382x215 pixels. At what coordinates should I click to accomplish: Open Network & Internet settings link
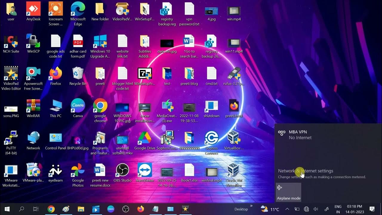coord(306,171)
